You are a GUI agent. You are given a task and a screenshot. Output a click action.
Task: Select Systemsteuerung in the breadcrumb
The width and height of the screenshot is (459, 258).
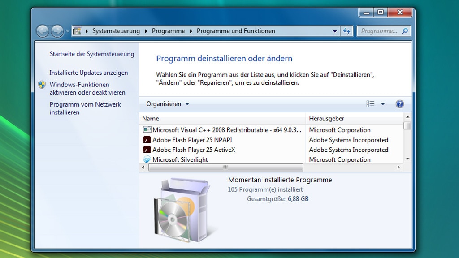tap(116, 31)
